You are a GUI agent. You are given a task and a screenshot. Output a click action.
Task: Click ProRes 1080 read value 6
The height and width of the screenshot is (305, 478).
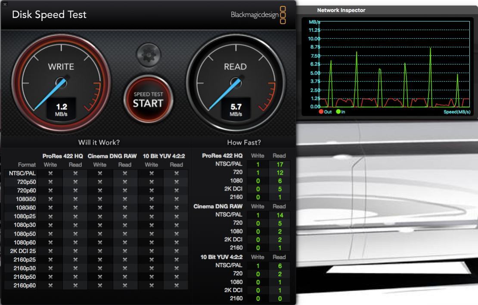click(x=280, y=181)
